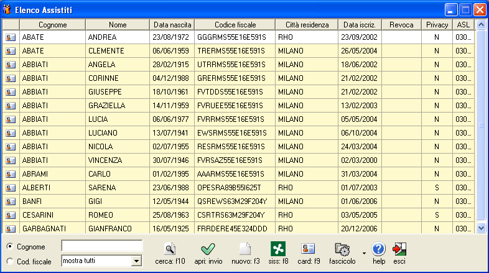Open help question mark icon

coord(379,249)
